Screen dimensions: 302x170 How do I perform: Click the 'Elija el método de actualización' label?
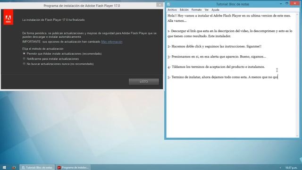coord(43,49)
